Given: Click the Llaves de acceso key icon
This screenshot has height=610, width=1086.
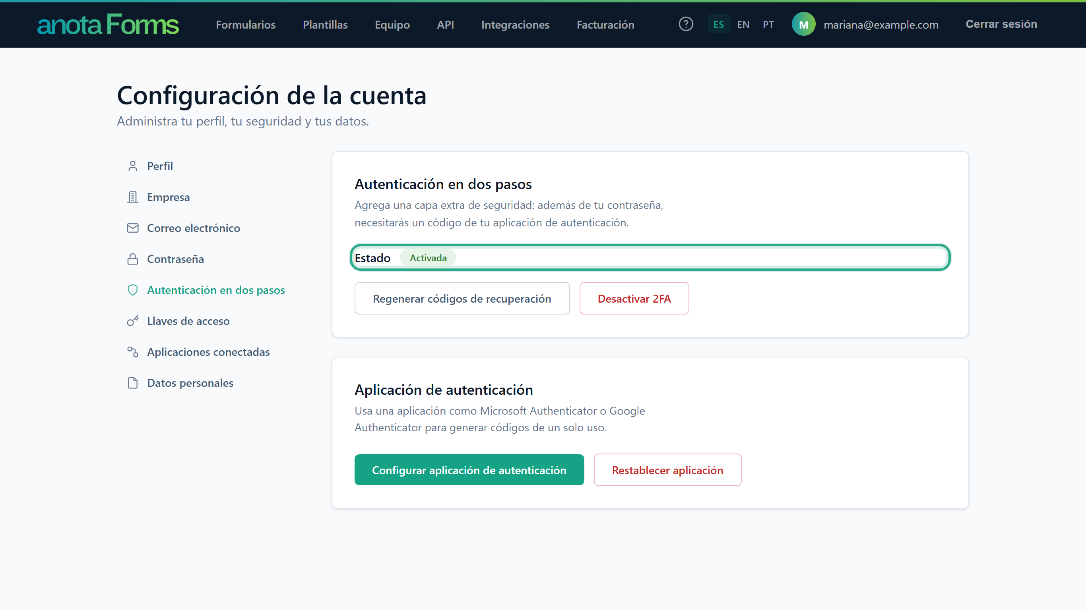Looking at the screenshot, I should (x=132, y=321).
